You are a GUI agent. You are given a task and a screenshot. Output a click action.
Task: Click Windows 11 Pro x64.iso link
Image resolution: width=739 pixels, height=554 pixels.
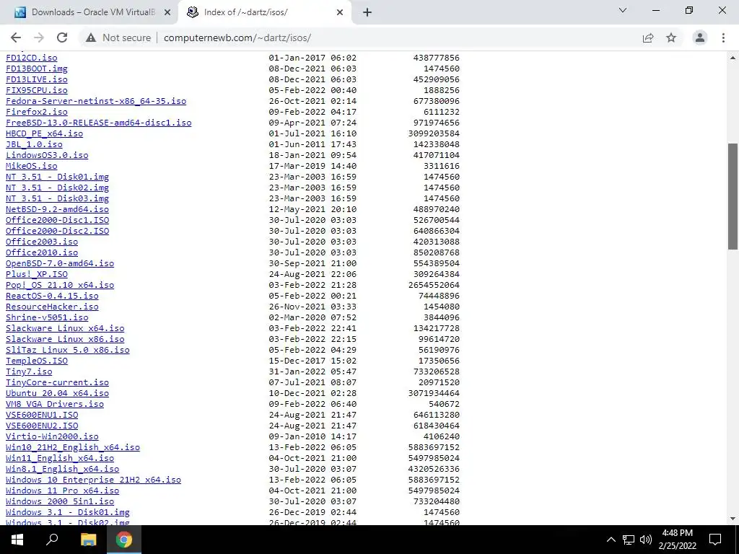[63, 491]
